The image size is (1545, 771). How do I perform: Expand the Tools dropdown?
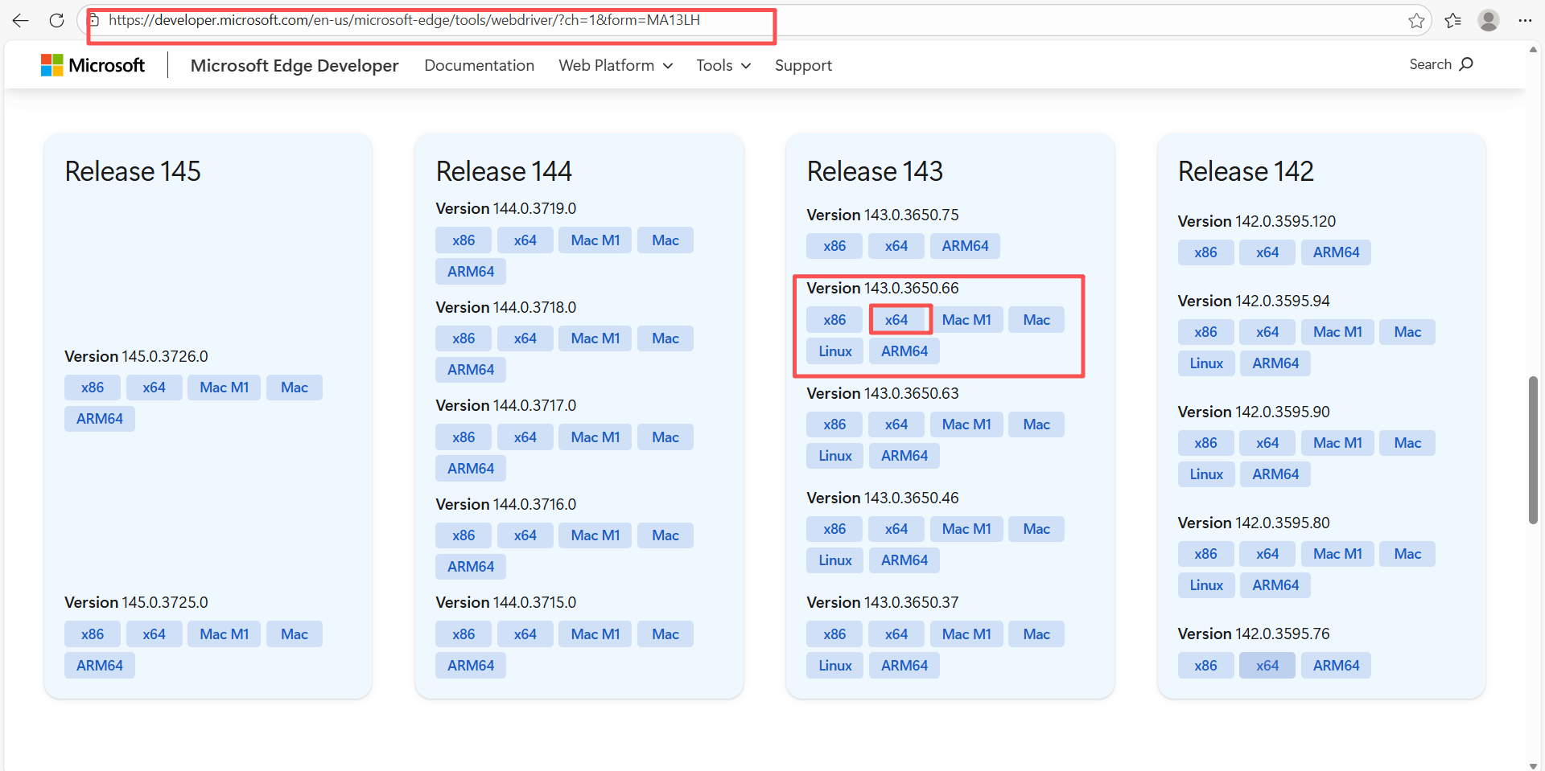point(723,65)
